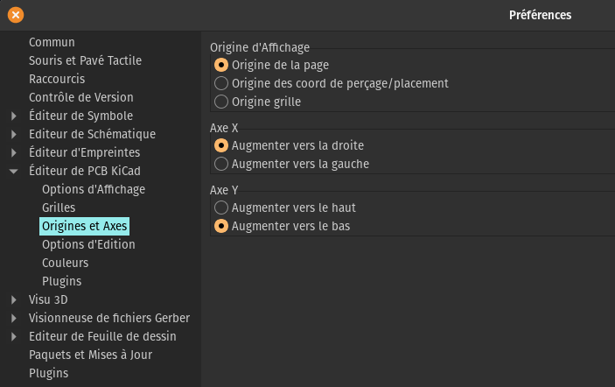The image size is (615, 387).
Task: Open the Couleurs settings page
Action: [65, 263]
